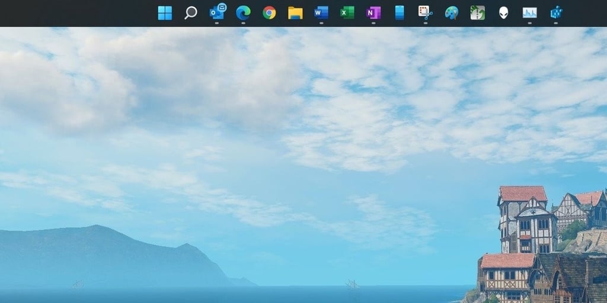Open Microsoft Excel from taskbar
This screenshot has width=607, height=303.
tap(347, 13)
